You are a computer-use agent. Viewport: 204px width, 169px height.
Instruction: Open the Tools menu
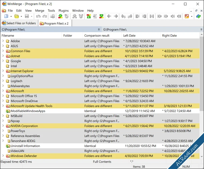(x=51, y=10)
